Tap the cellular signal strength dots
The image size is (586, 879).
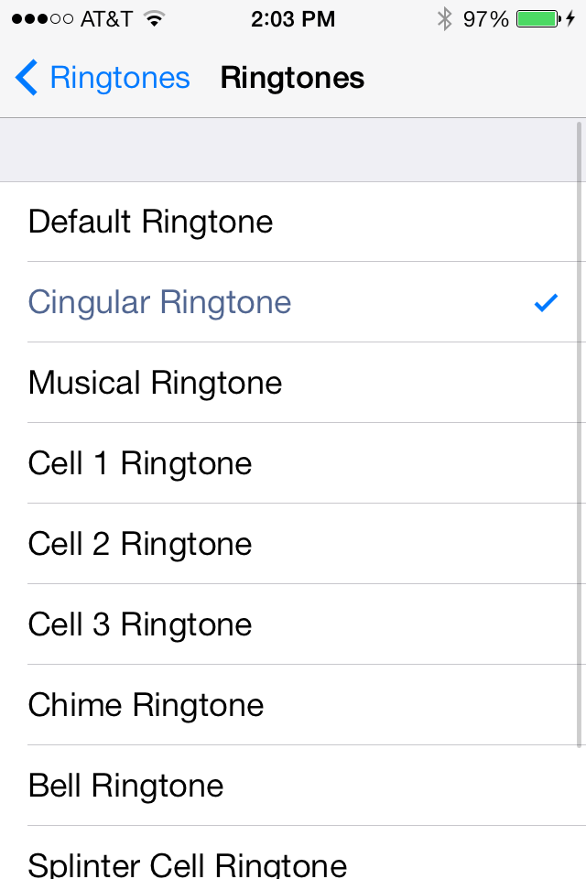pos(42,19)
